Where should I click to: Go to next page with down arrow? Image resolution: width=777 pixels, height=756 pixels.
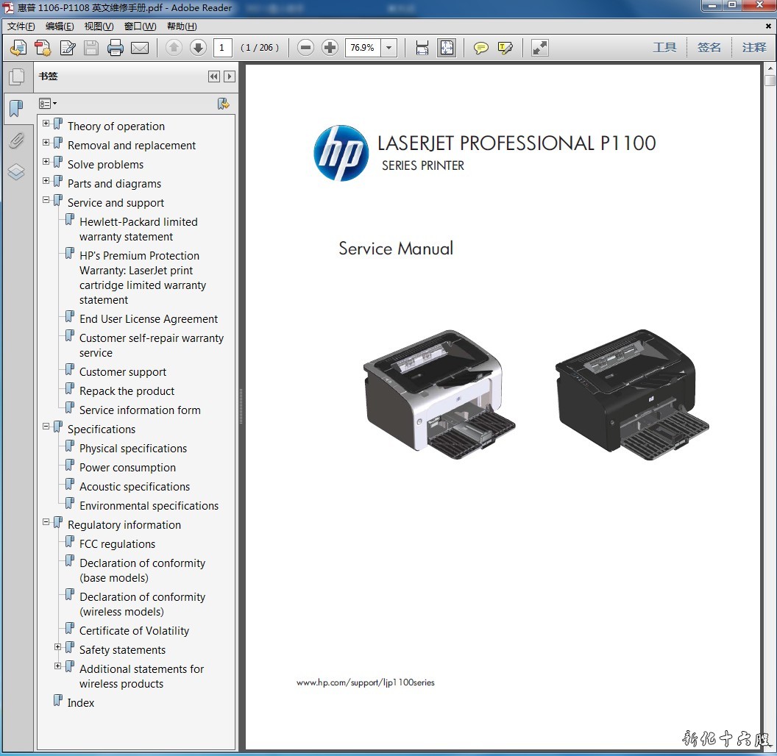tap(198, 48)
